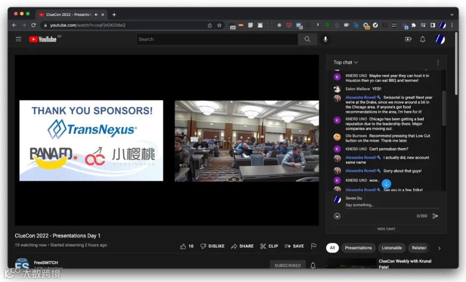Select the Listenable filter chip
The height and width of the screenshot is (282, 466).
click(392, 248)
